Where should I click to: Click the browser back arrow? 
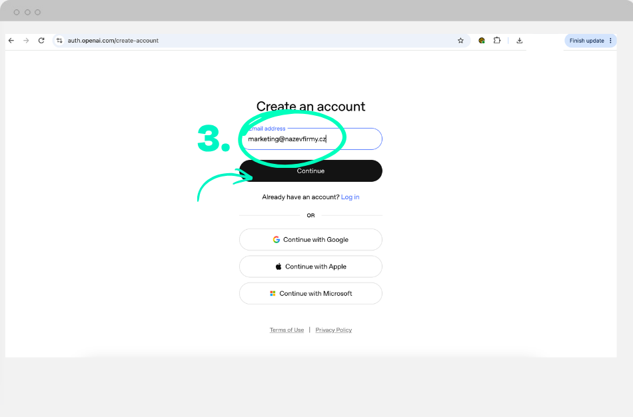(x=11, y=41)
